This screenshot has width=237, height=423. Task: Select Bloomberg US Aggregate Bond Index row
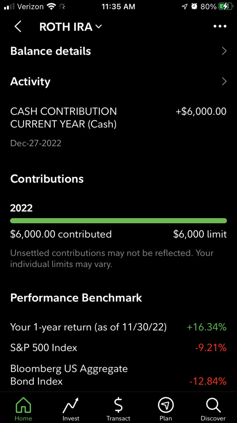pyautogui.click(x=118, y=375)
